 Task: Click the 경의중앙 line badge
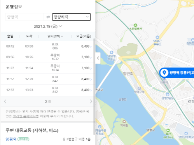23,139
